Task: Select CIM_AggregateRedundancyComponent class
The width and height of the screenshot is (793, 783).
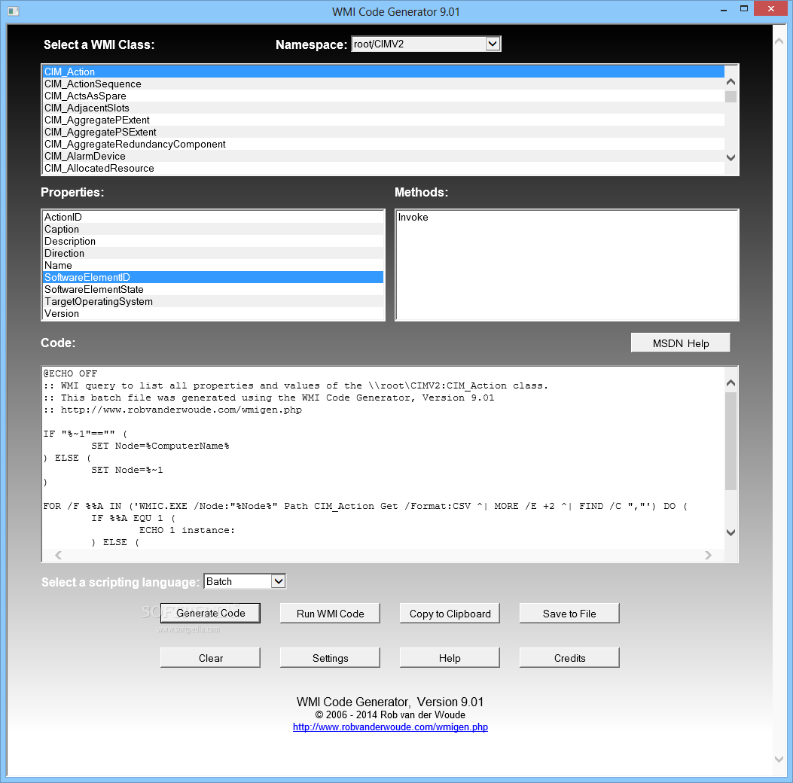Action: click(384, 145)
